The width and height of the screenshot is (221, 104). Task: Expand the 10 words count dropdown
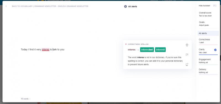point(25,99)
